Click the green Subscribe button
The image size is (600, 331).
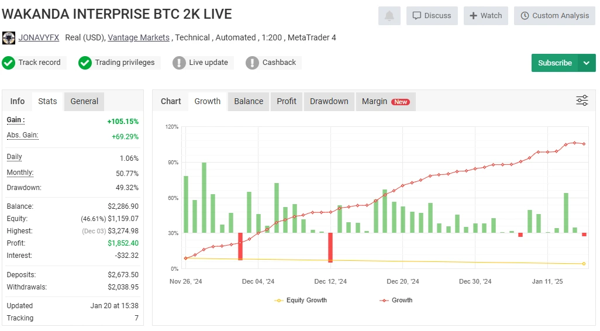tap(555, 63)
